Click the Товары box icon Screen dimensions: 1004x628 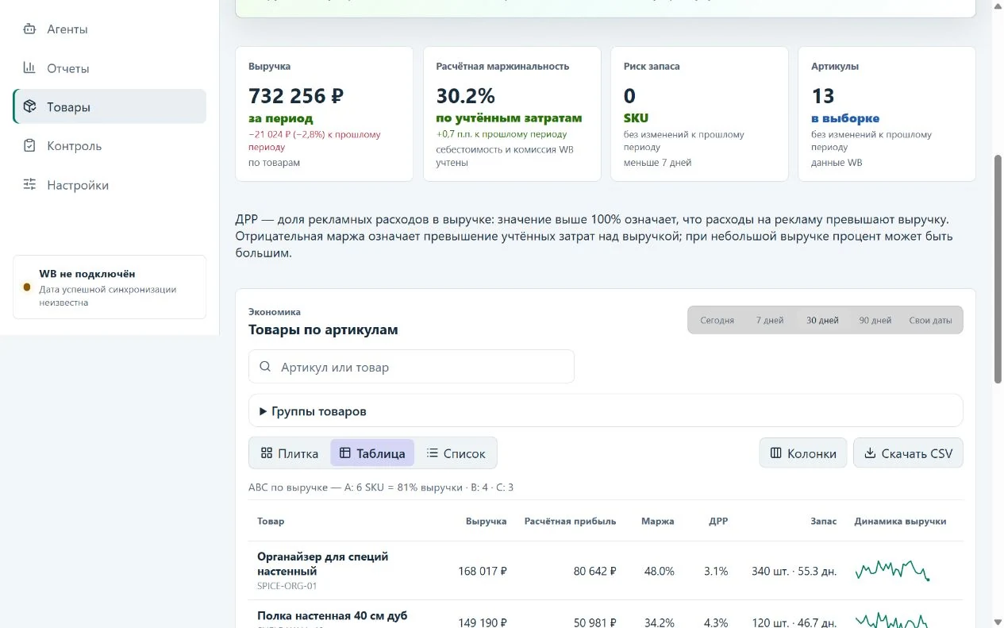click(x=29, y=106)
